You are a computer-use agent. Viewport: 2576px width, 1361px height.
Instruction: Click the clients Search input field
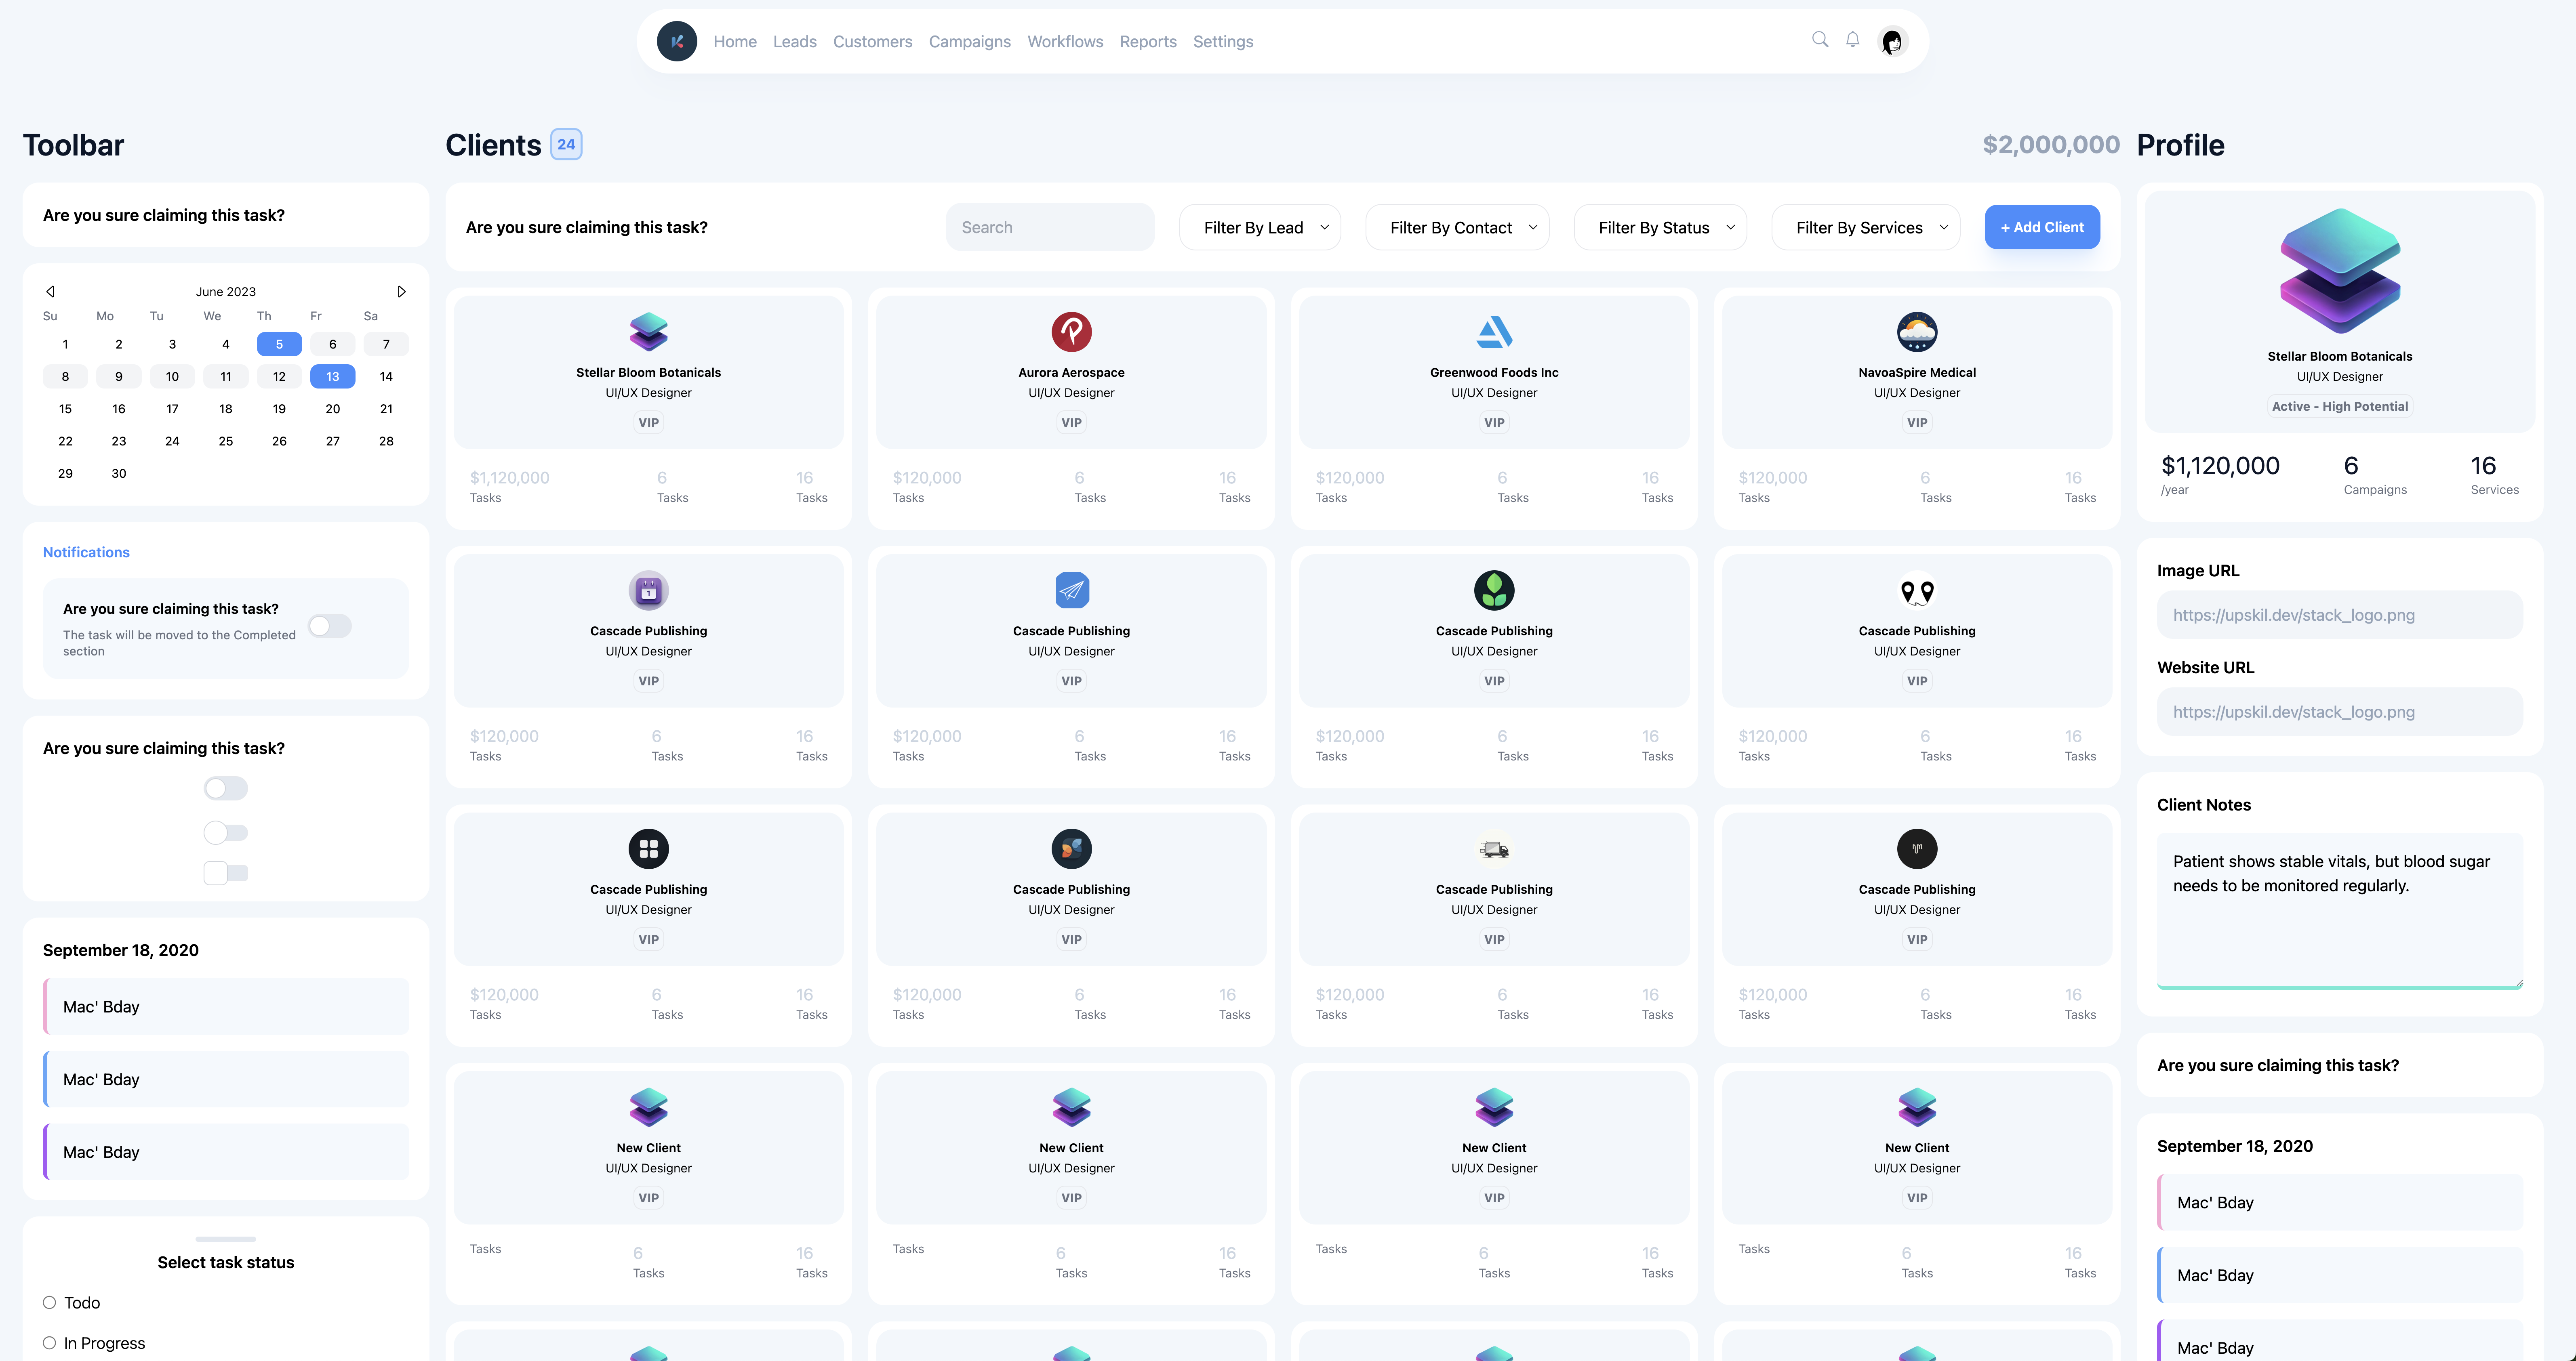(1050, 228)
